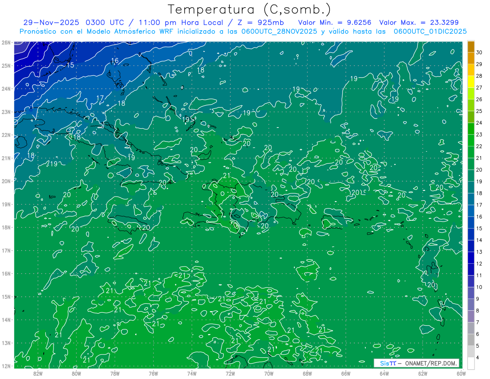
Task: Click the "15" isotherm contour label
Action: [70, 65]
